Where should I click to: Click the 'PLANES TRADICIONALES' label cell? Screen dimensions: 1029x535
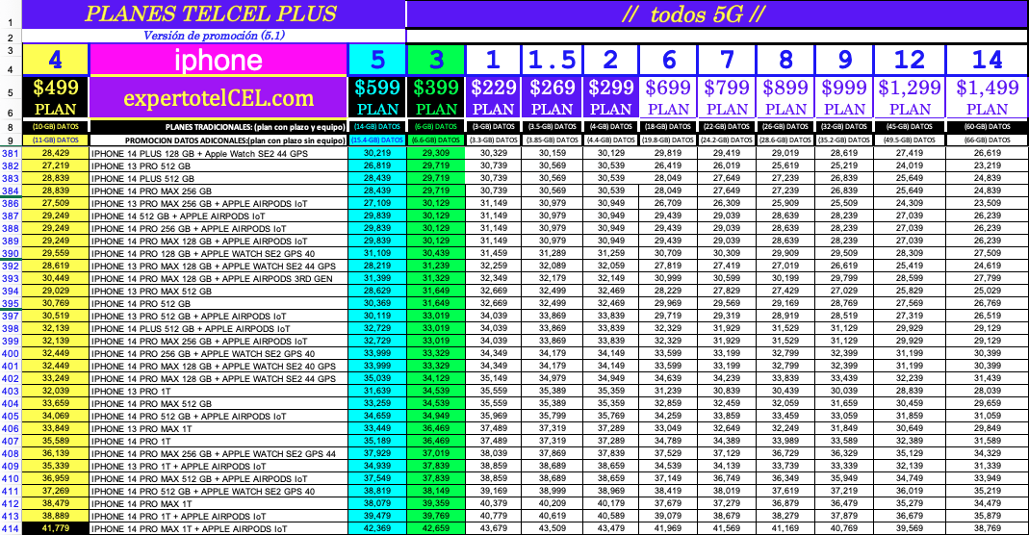tap(218, 127)
